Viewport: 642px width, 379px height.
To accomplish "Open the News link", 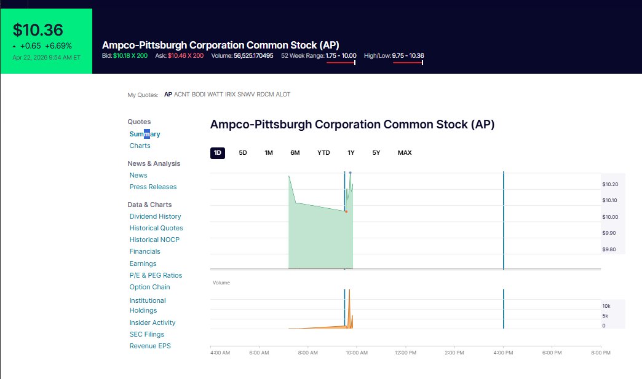I will click(138, 175).
